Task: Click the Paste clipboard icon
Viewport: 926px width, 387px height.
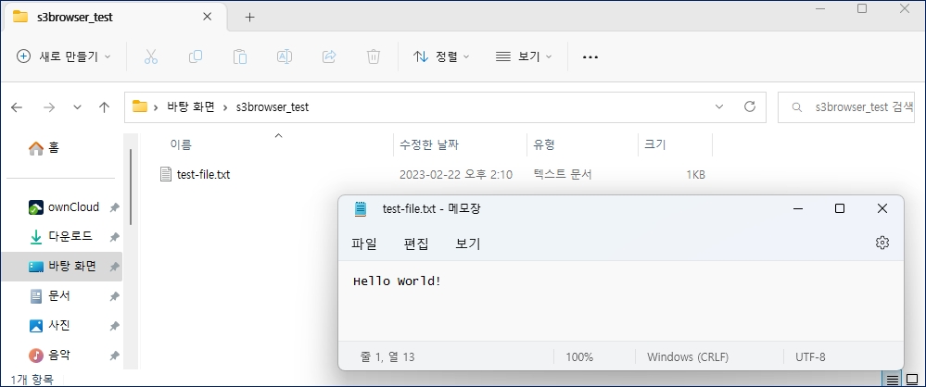Action: [240, 56]
